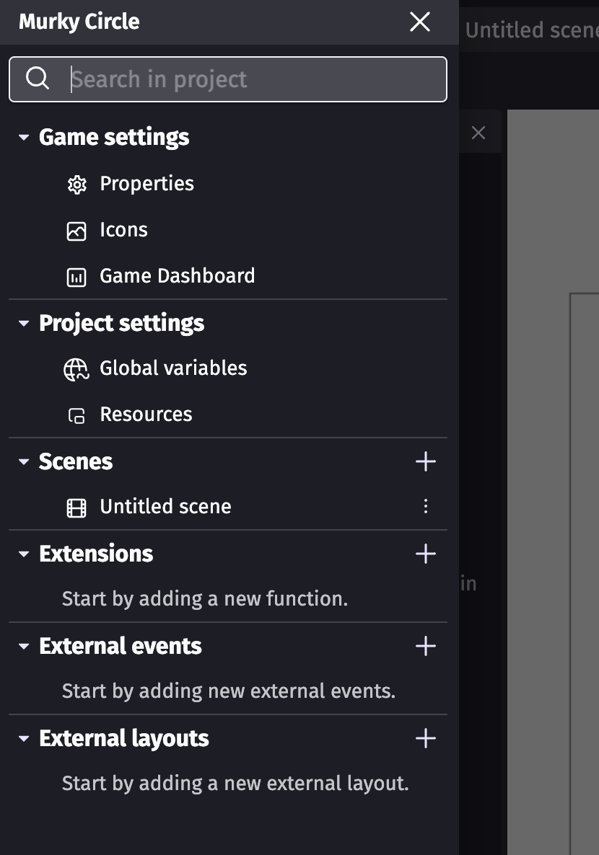Collapse the Project settings section
This screenshot has height=855, width=599.
(24, 324)
